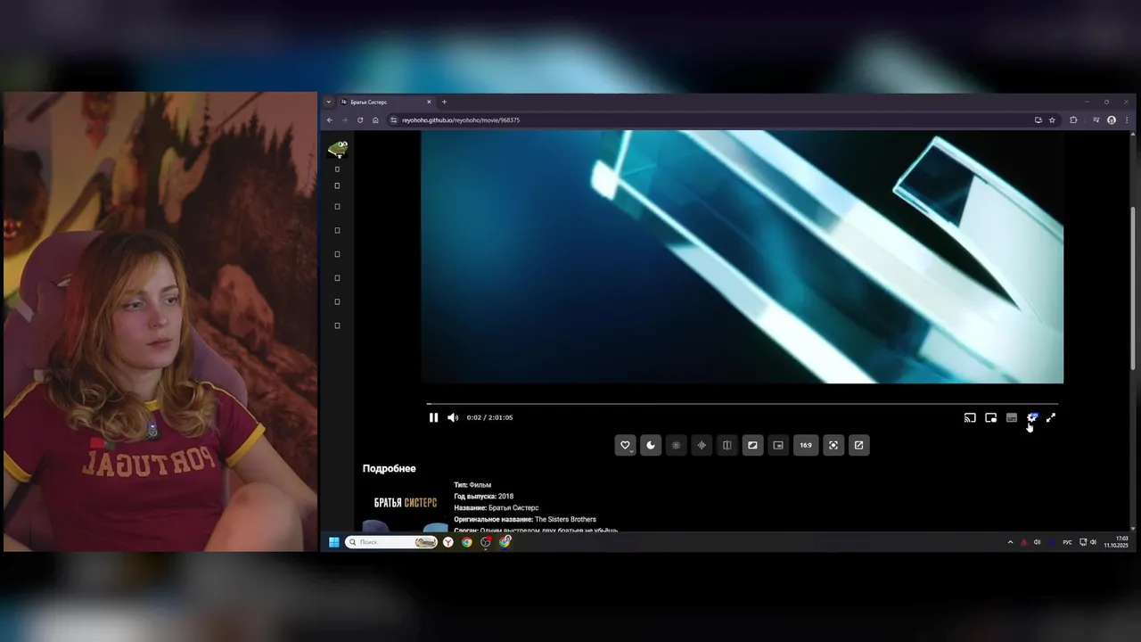Toggle the player subtitles icon
The height and width of the screenshot is (642, 1141).
coord(1012,417)
